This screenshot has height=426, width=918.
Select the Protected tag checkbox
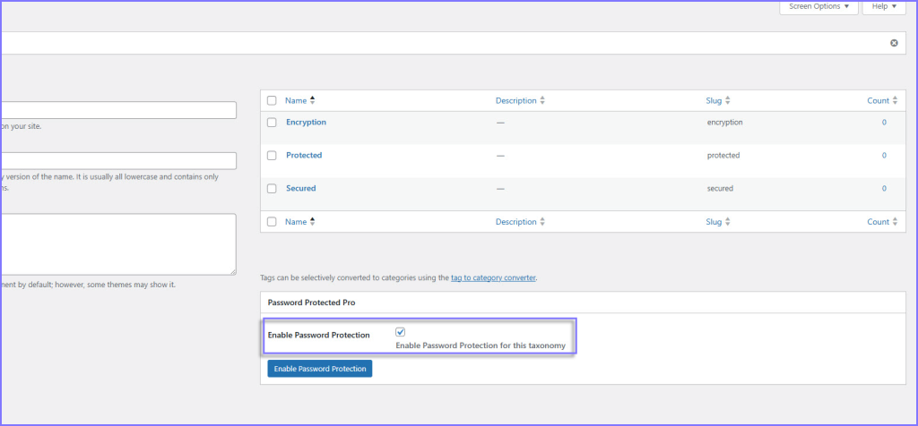coord(272,156)
